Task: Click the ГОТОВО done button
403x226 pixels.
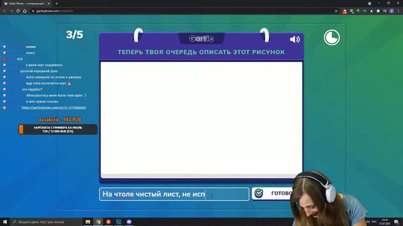Action: [x=273, y=193]
